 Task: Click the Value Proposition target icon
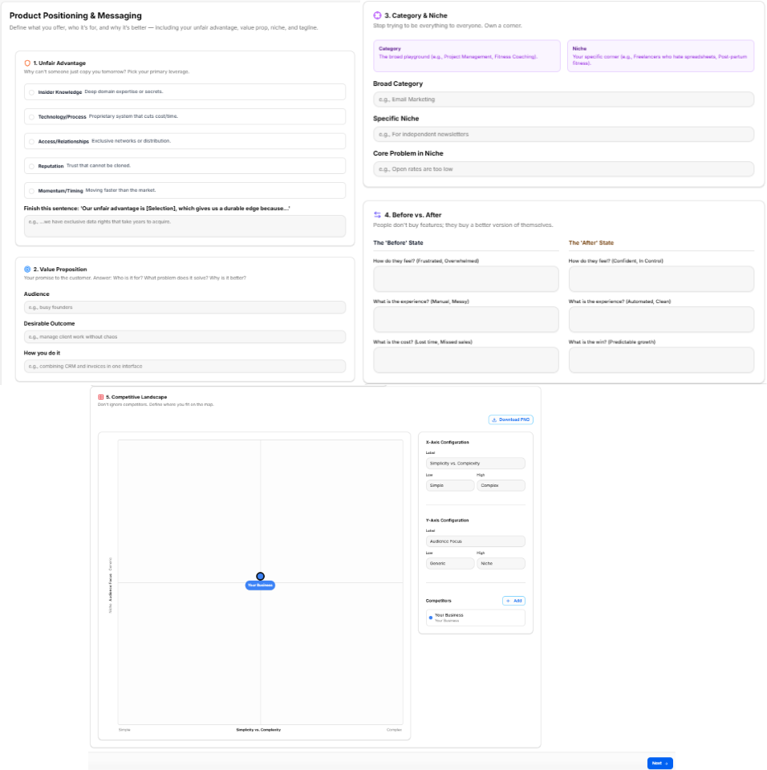point(27,269)
